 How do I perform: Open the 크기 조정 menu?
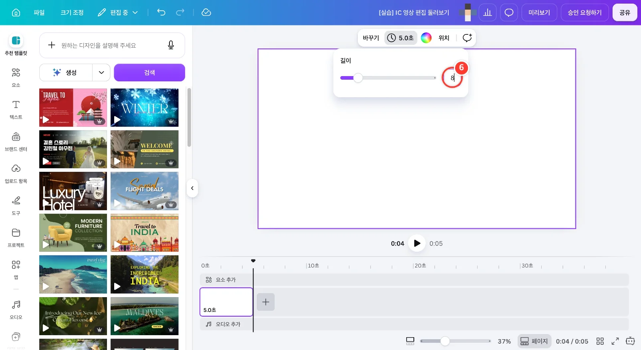click(72, 12)
